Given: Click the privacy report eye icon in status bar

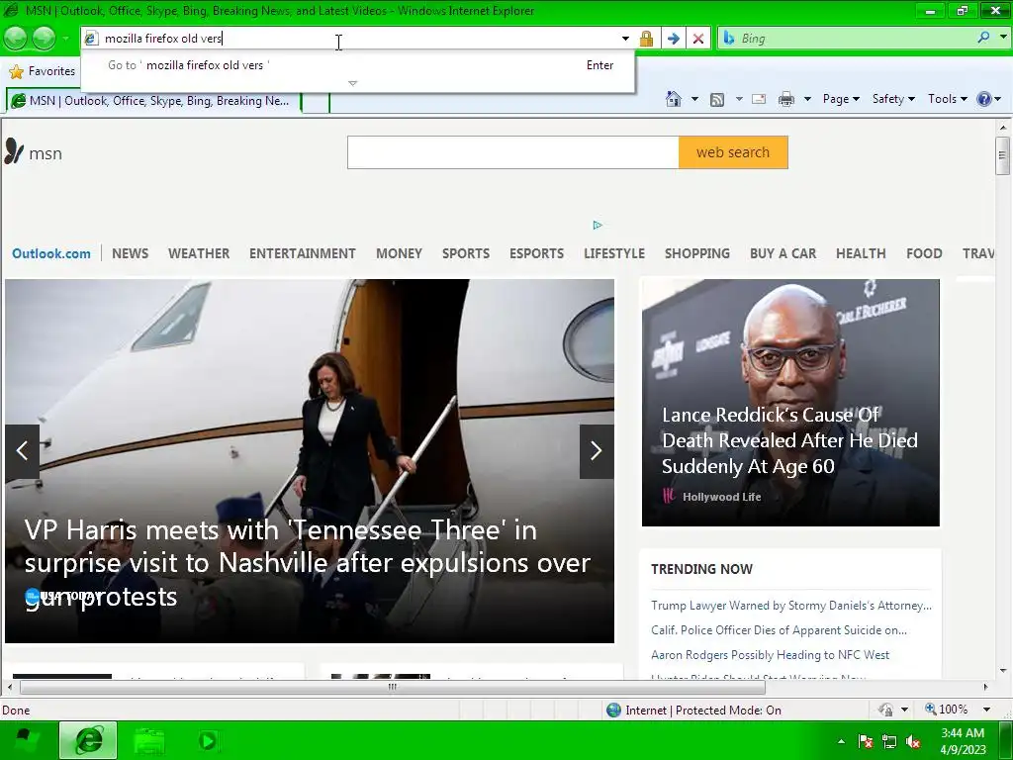Looking at the screenshot, I should click(x=885, y=710).
